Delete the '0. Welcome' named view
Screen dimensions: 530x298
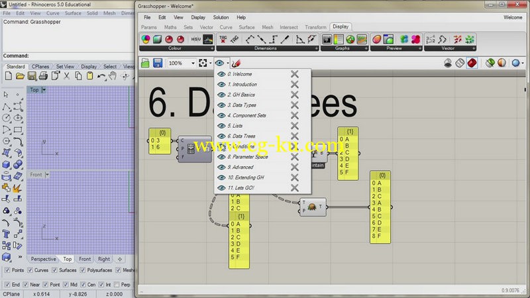click(295, 74)
